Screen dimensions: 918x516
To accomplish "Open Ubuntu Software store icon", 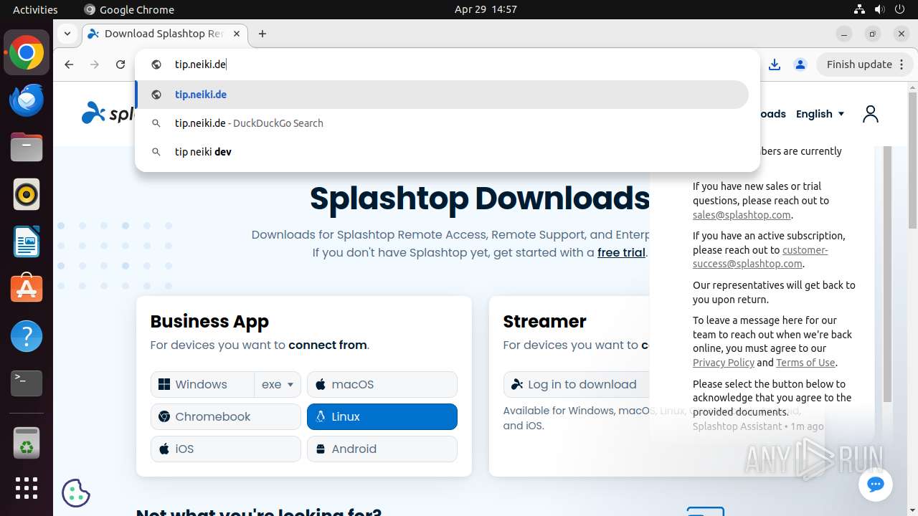I will coord(27,289).
